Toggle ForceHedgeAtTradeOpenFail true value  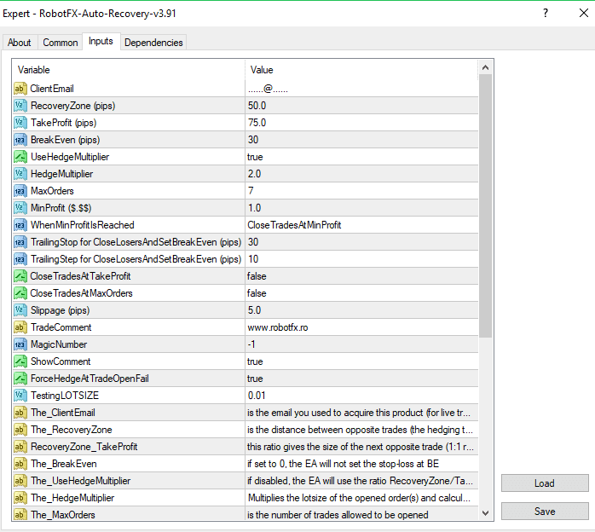coord(361,379)
